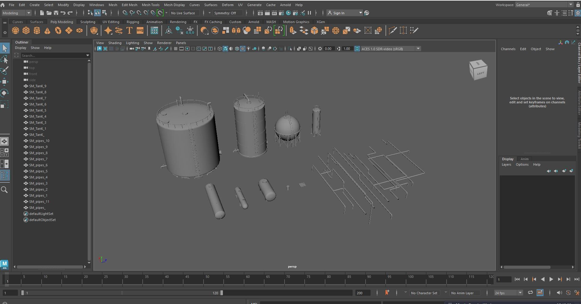Import SVG shelf icon
The width and height of the screenshot is (581, 304).
coord(140,30)
